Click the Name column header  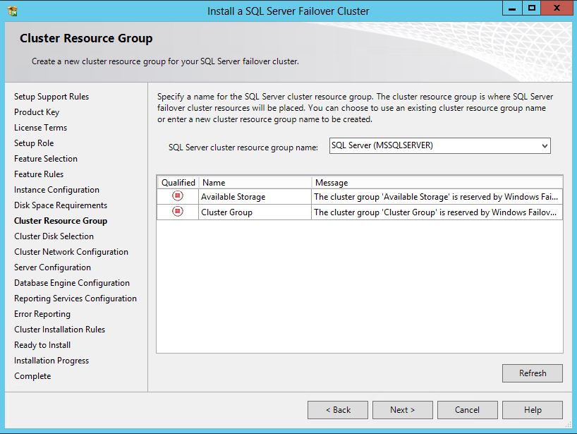click(255, 183)
